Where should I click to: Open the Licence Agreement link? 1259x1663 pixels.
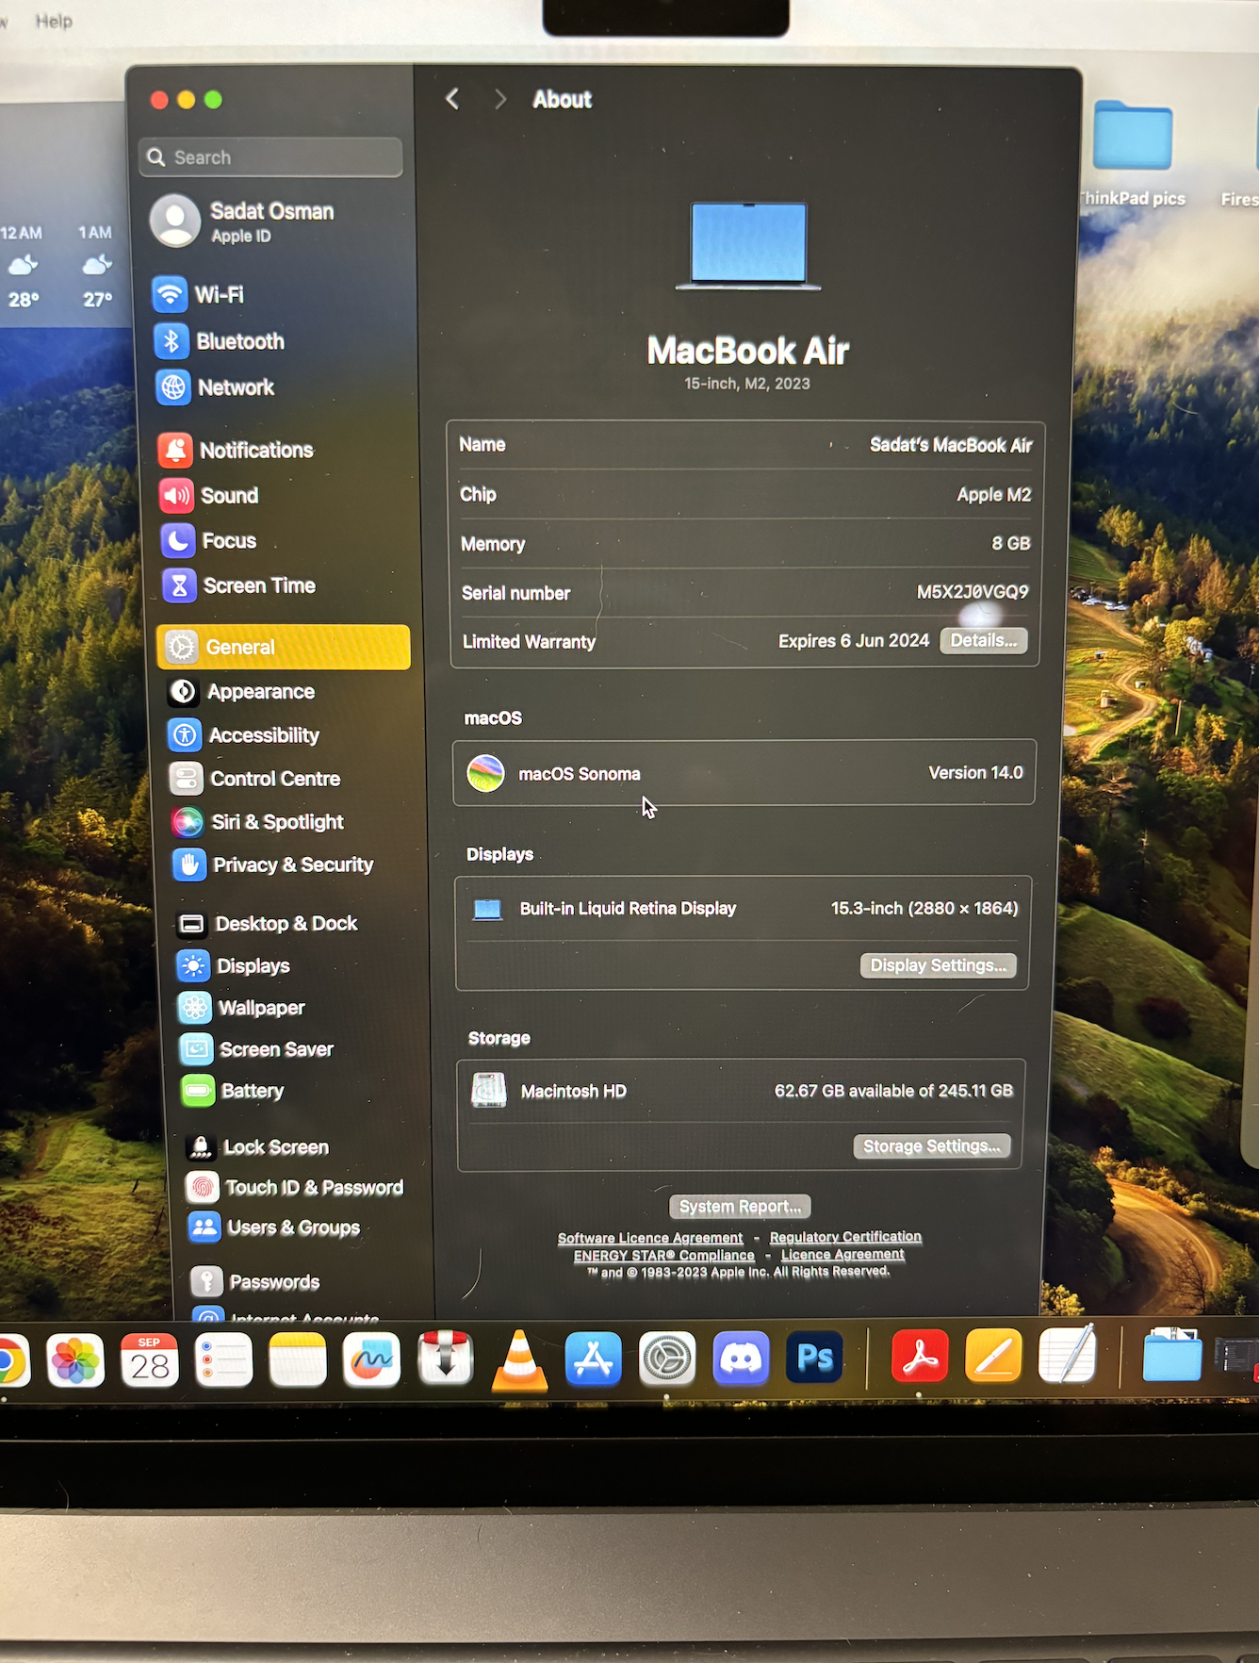coord(842,1255)
